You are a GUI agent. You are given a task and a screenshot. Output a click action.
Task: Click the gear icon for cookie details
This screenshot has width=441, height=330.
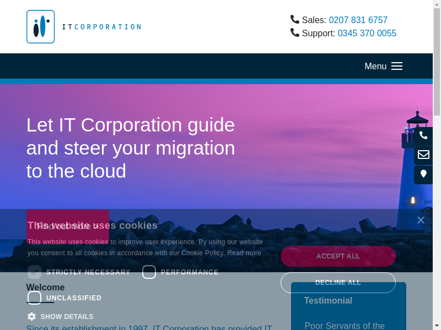(x=32, y=317)
